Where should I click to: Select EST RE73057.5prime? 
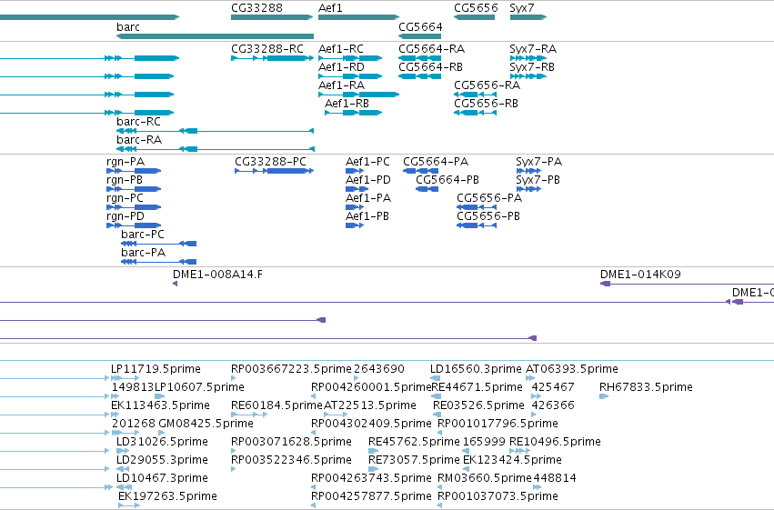point(374,469)
